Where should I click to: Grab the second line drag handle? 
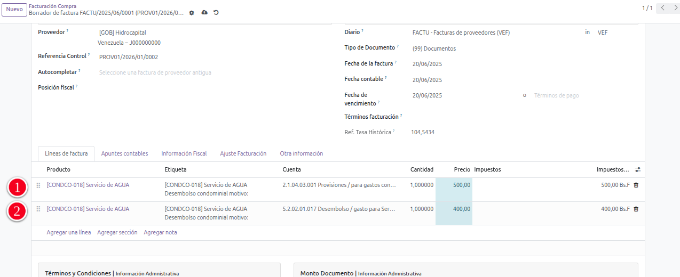[38, 209]
